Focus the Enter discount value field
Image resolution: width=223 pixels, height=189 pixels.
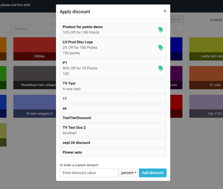pos(89,173)
